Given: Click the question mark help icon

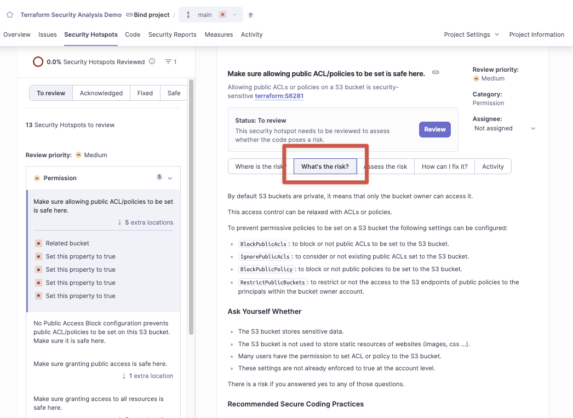Looking at the screenshot, I should (250, 15).
